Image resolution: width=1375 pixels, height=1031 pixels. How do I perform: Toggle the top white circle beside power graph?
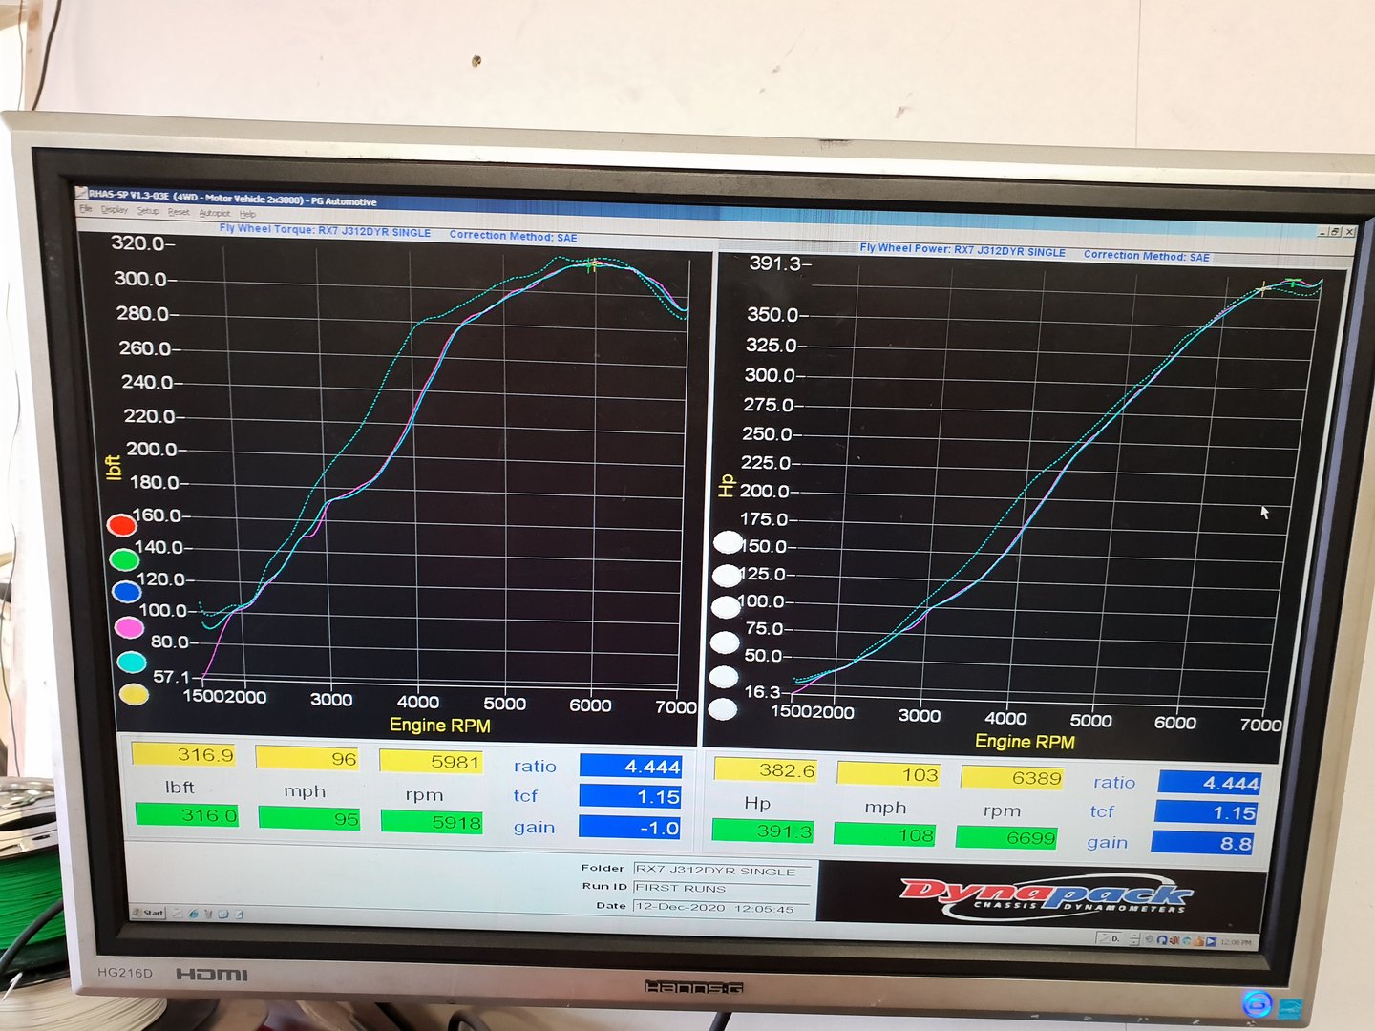tap(729, 543)
